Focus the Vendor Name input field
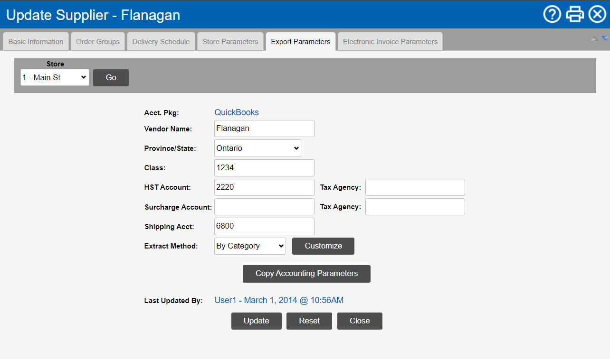This screenshot has width=610, height=359. pyautogui.click(x=264, y=129)
